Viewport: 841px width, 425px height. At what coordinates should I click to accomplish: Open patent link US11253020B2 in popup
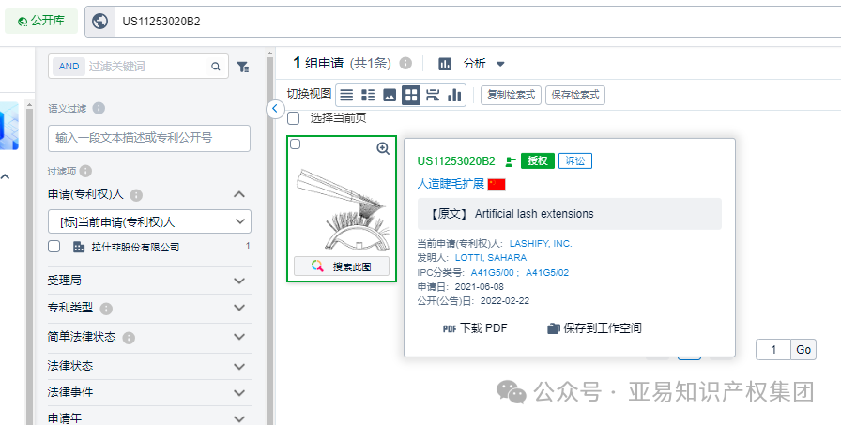pos(456,160)
